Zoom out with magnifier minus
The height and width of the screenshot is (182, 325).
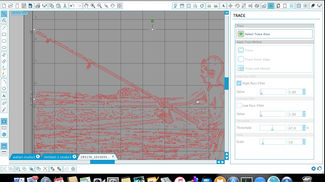coord(100,6)
